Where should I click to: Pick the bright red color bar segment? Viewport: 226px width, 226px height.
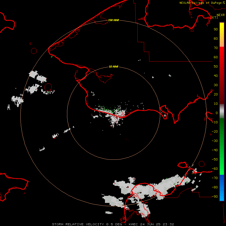222,50
